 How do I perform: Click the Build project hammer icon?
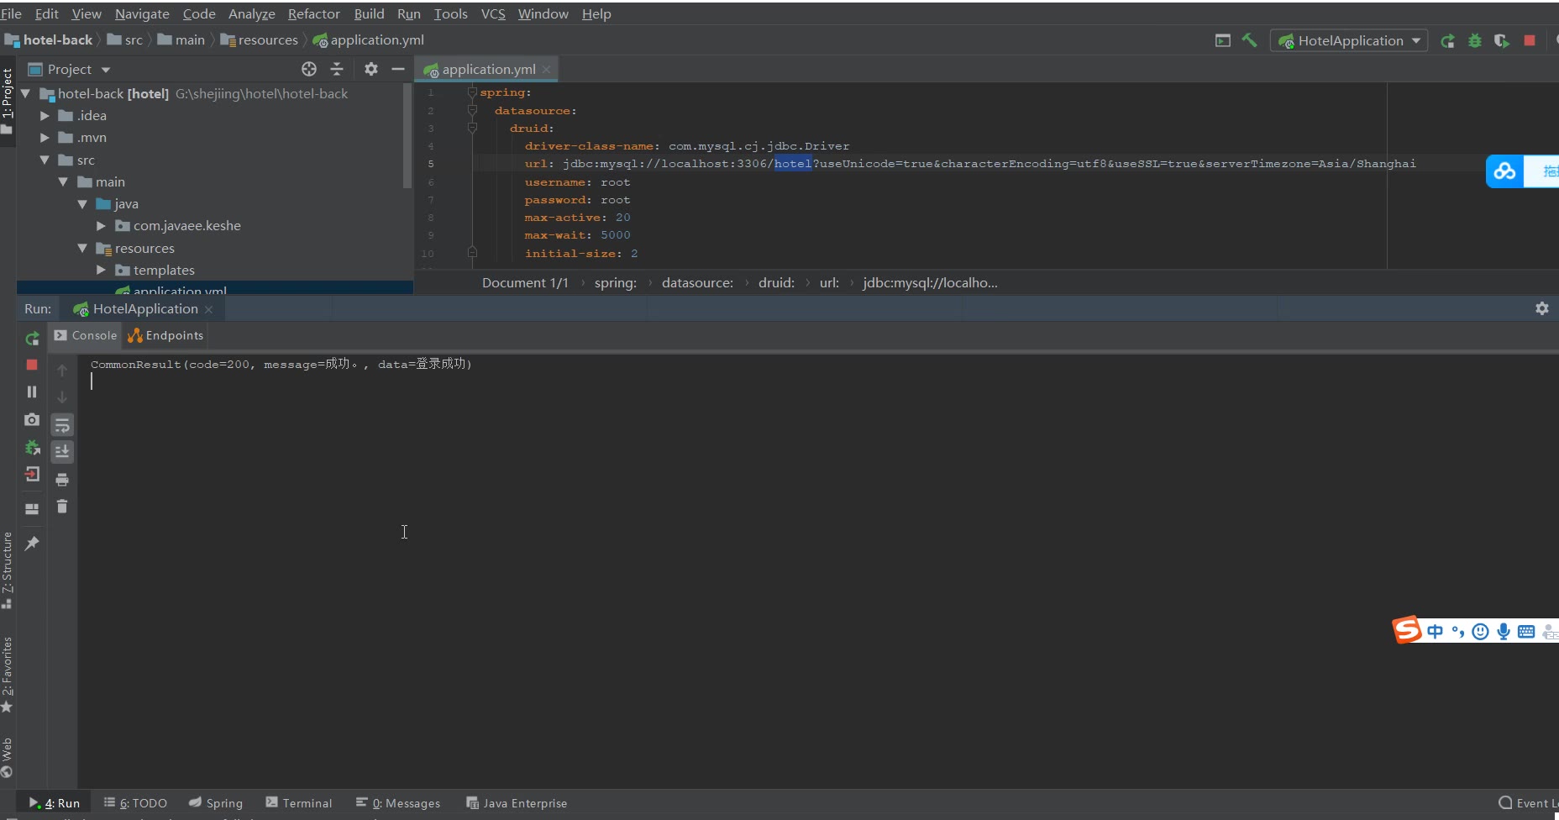click(x=1249, y=40)
